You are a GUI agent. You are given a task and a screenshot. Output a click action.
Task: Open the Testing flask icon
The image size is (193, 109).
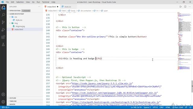[x=3, y=45]
